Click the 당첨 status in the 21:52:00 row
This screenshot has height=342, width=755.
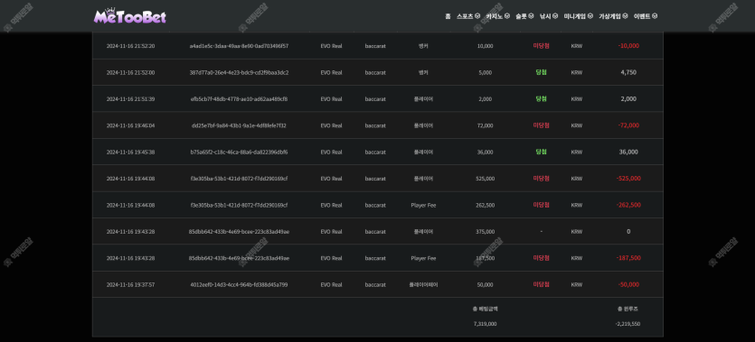[x=542, y=72]
